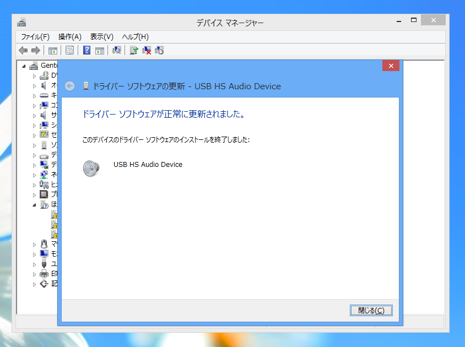Select the mouse category icon in tree
The image size is (465, 347).
coord(44,244)
